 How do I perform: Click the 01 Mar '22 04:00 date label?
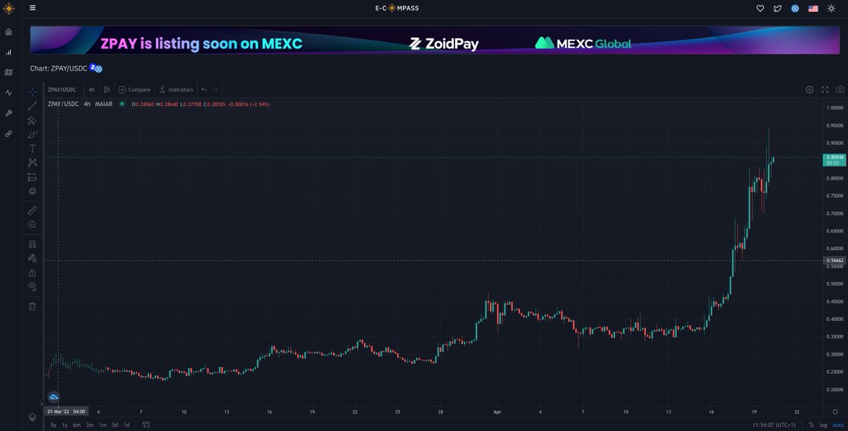[66, 411]
